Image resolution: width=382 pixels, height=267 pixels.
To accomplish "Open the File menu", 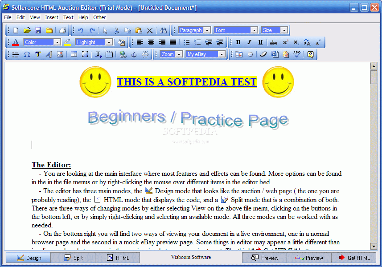I will (8, 17).
